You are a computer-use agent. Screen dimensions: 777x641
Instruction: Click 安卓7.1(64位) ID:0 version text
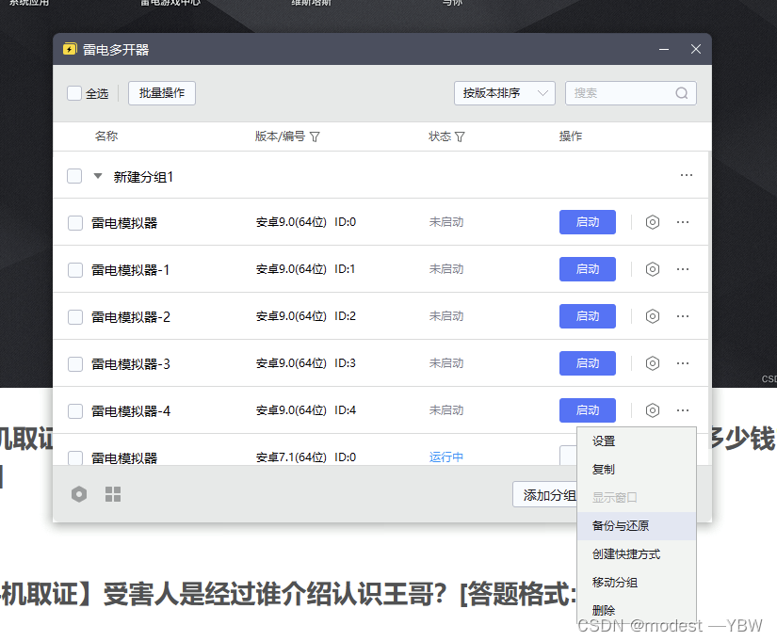tap(306, 457)
